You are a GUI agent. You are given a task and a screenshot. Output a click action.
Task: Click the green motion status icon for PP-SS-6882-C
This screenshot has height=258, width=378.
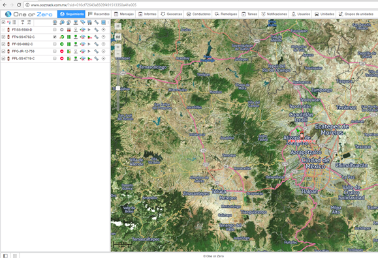pos(62,44)
